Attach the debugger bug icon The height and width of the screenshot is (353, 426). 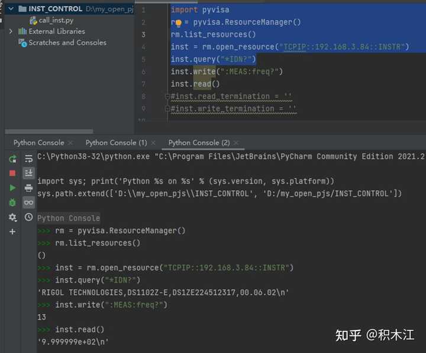coord(12,202)
